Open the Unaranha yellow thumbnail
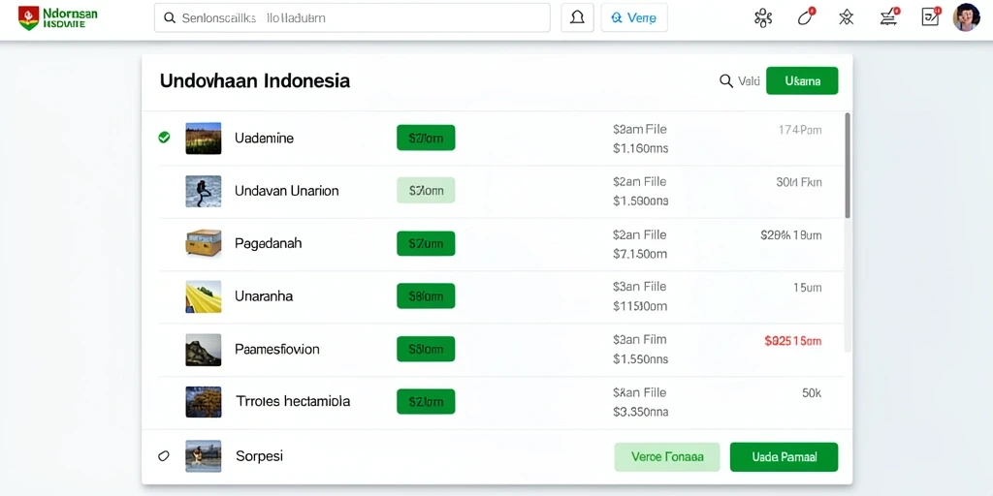 point(204,296)
